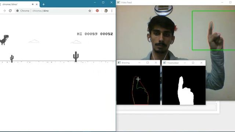
Task: Maximize the Video Feed window
Action: pos(230,3)
